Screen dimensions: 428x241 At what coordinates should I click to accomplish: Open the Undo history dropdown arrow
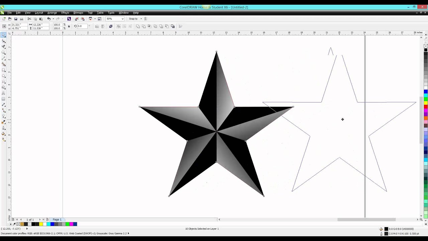point(53,19)
